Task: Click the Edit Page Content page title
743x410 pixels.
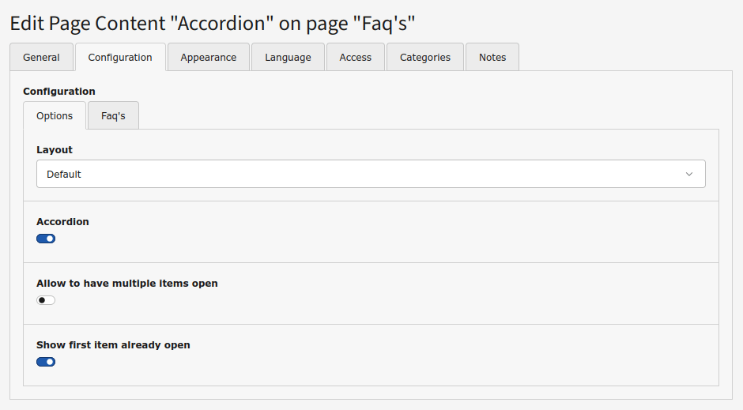Action: [x=213, y=24]
